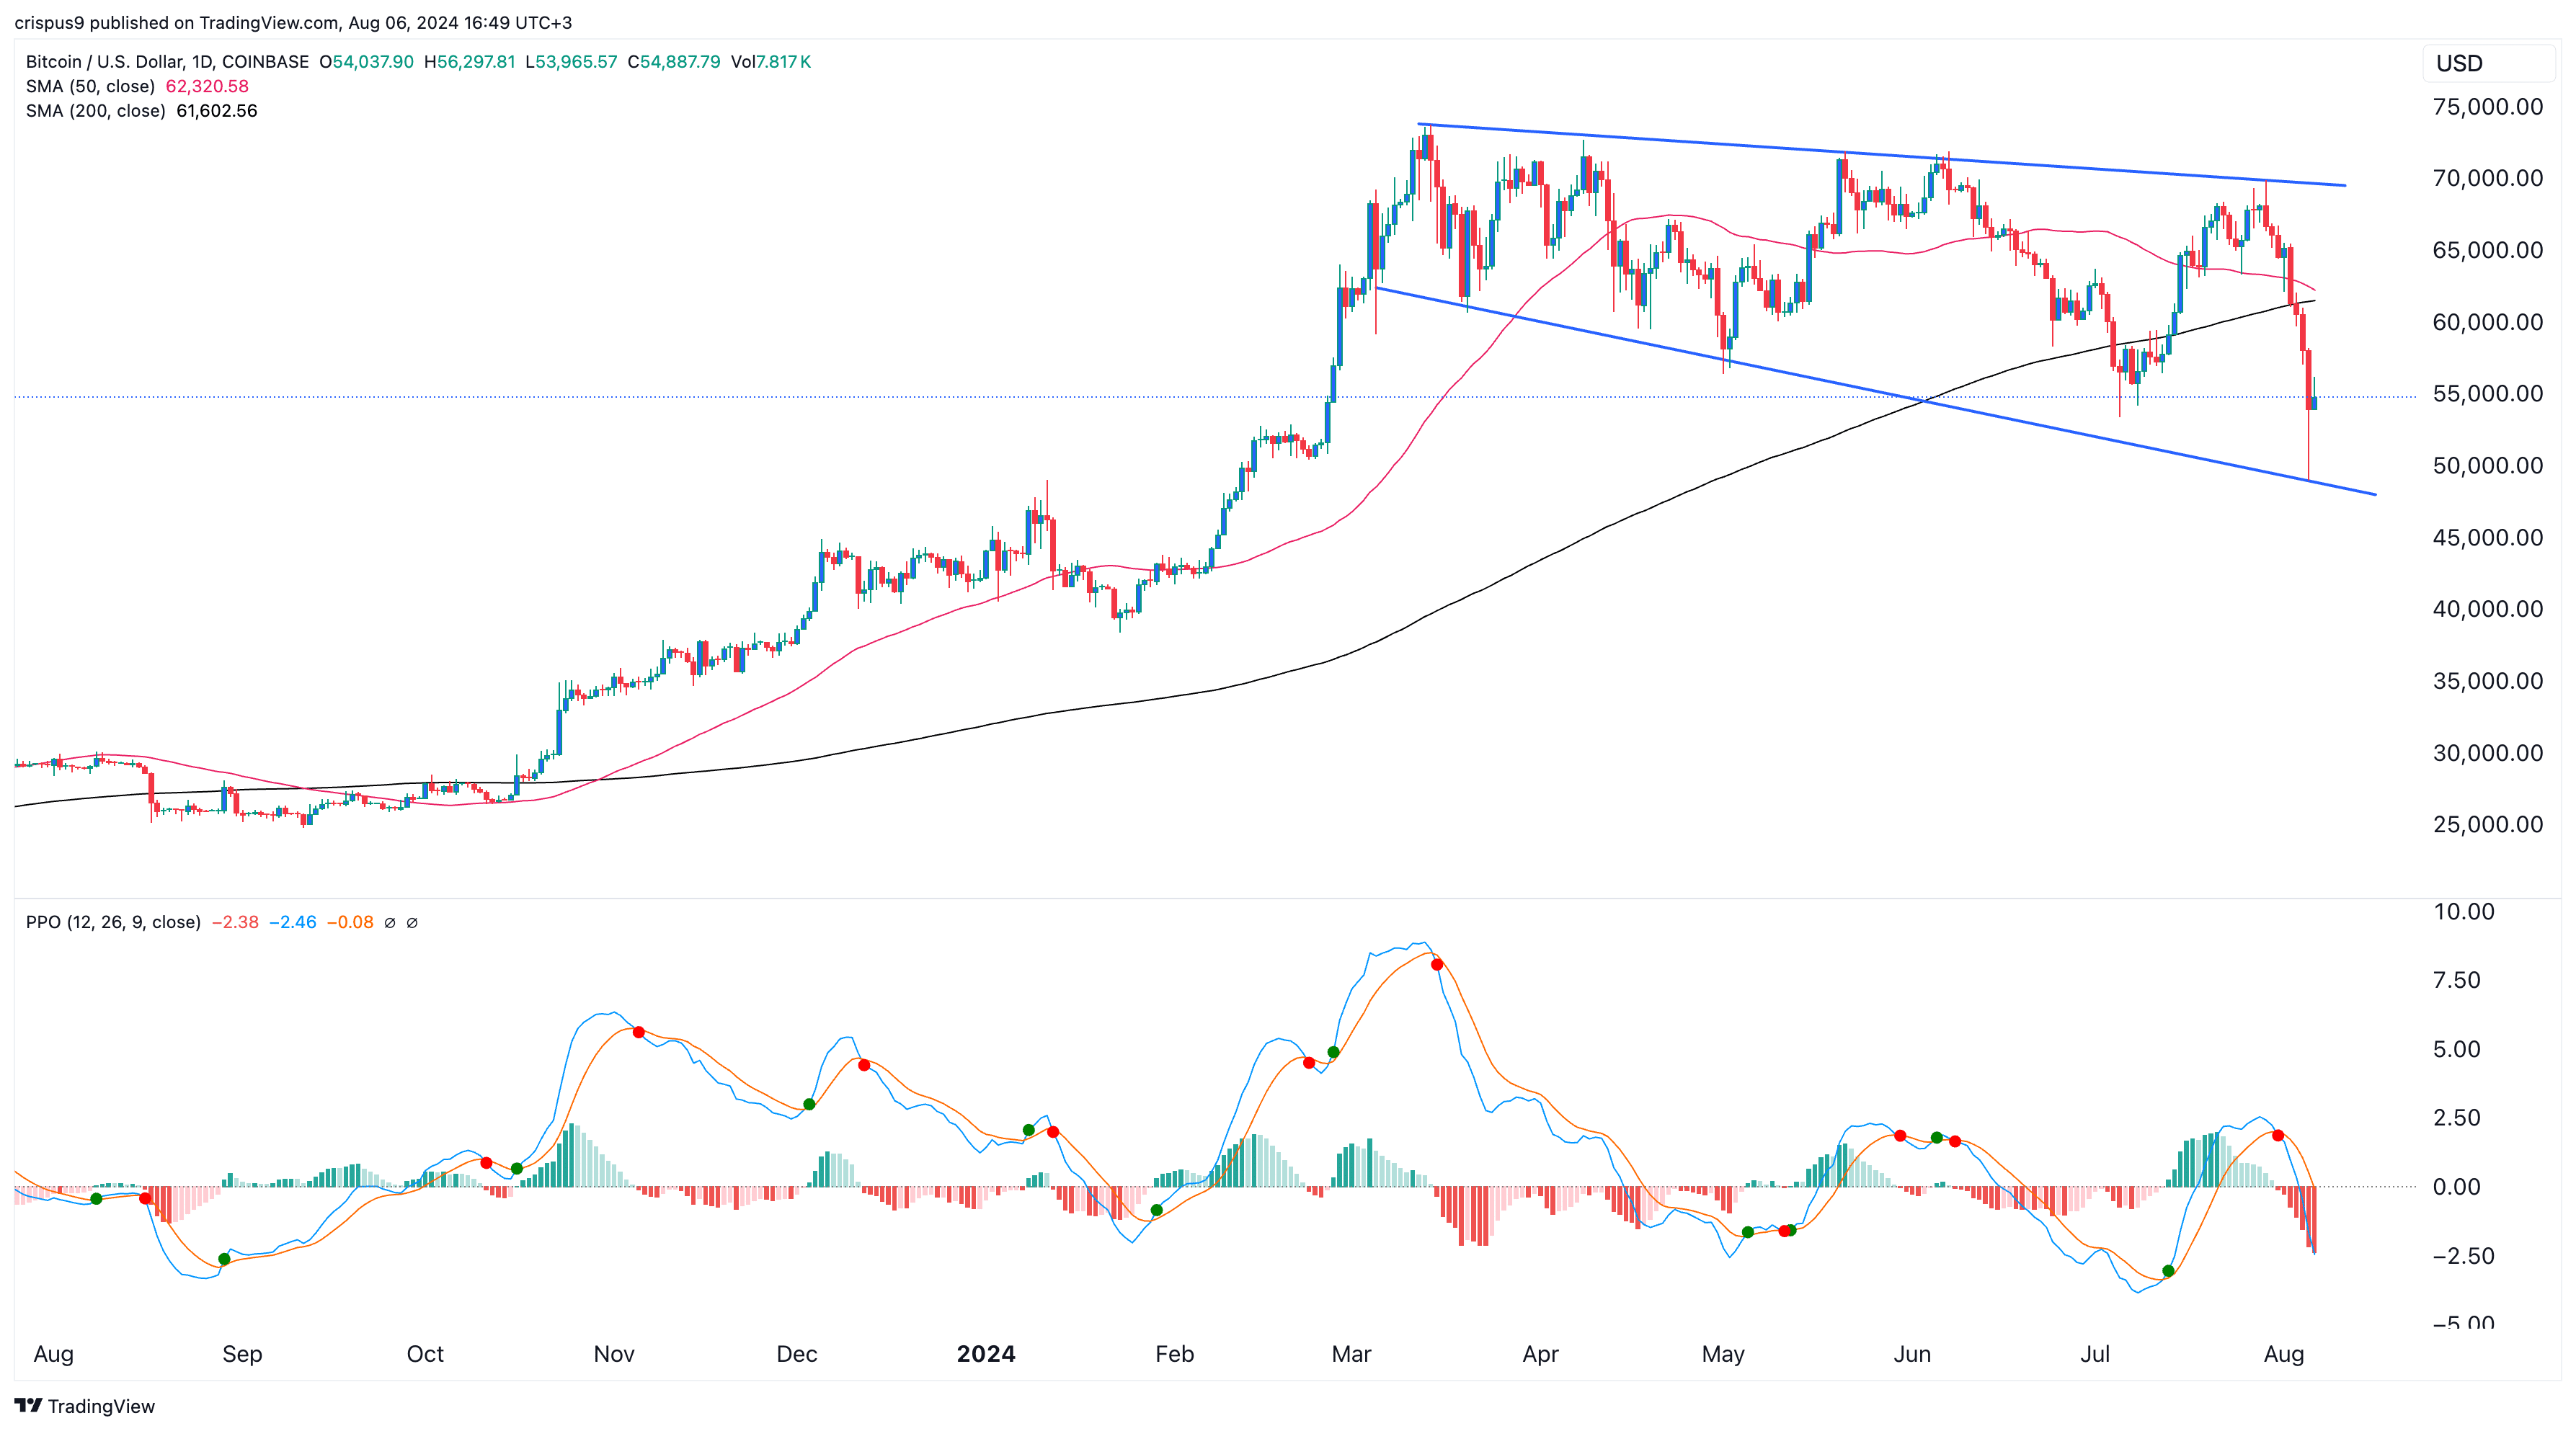Screen dimensions: 2576x1431
Task: Click the Bitcoin / U.S. Dollar symbol title
Action: point(167,61)
